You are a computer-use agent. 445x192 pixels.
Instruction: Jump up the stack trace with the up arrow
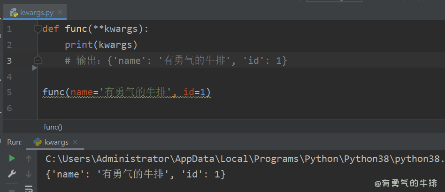28,159
